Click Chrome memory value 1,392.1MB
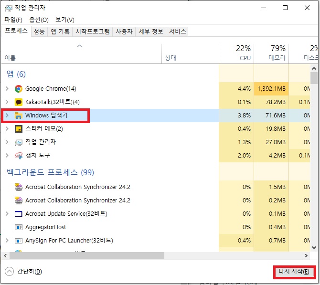This screenshot has height=285, width=320. (271, 89)
